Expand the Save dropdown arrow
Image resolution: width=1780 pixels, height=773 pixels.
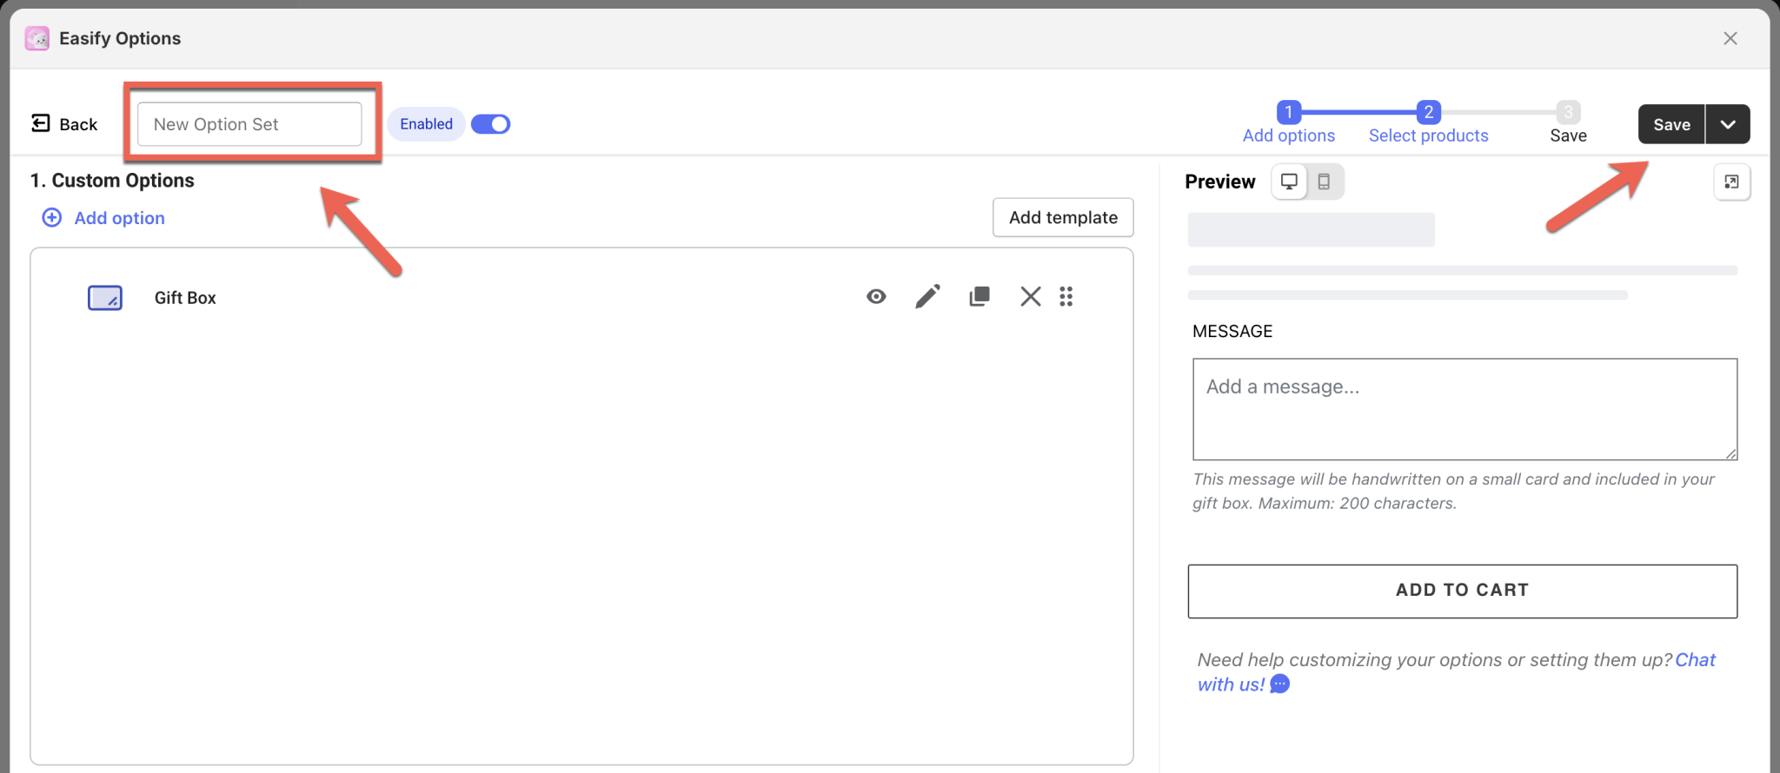[1728, 124]
